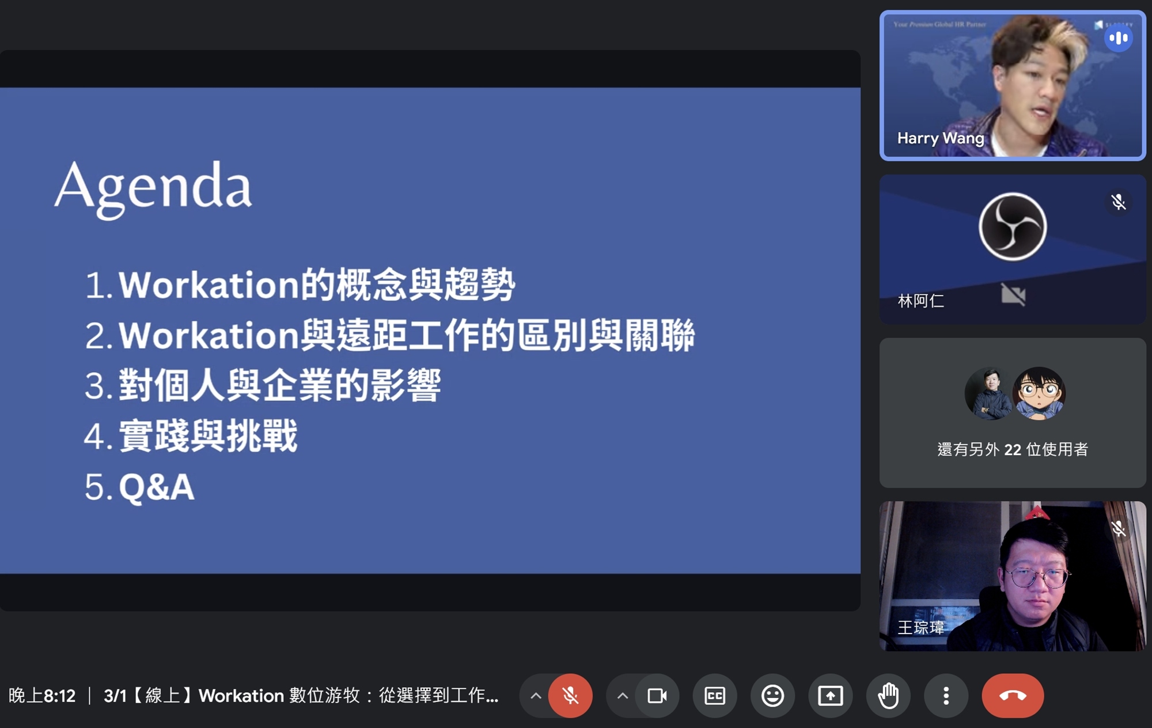Click the muted mic icon on 林阿仁's tile
This screenshot has height=728, width=1152.
pyautogui.click(x=1118, y=202)
